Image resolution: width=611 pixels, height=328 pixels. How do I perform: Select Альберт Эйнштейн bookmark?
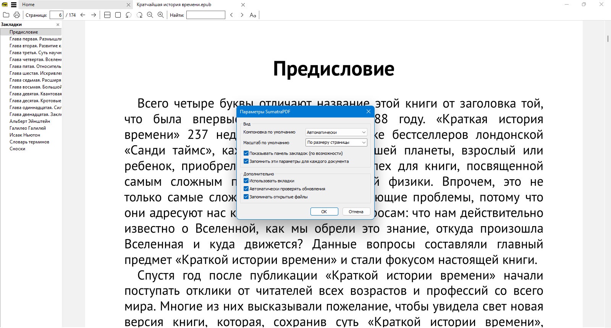pyautogui.click(x=30, y=121)
